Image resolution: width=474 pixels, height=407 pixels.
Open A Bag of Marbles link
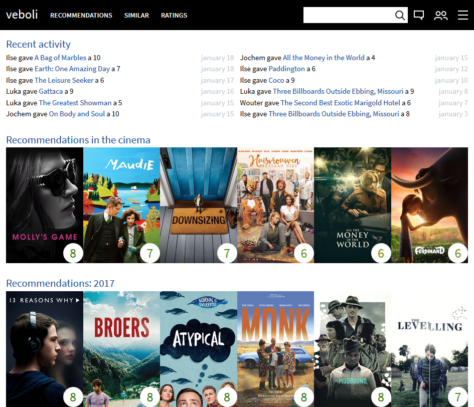click(61, 58)
